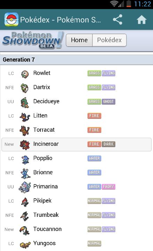Click the Toucannon sprite icon
The image size is (153, 251).
(x=24, y=230)
